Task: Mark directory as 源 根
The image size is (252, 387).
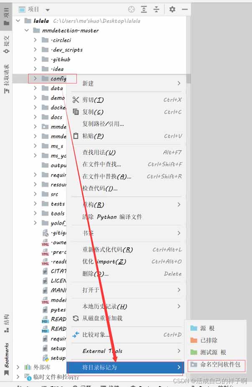Action: pos(215,328)
